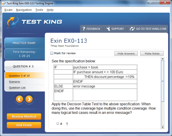Image resolution: width=172 pixels, height=136 pixels.
Task: Click the scrollbar down arrow
Action: [163, 127]
